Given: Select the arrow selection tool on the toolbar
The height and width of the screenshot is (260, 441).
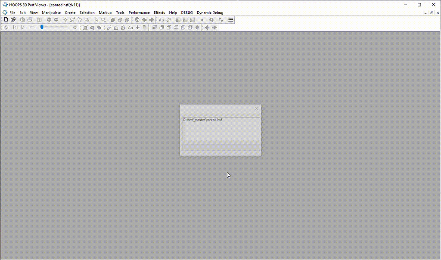Looking at the screenshot, I should [96, 19].
